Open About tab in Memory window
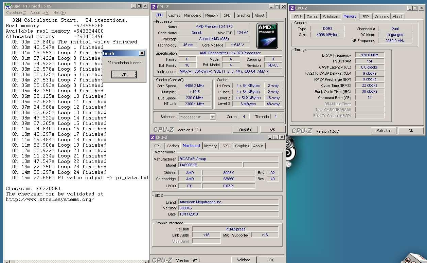The width and height of the screenshot is (427, 263). (398, 17)
